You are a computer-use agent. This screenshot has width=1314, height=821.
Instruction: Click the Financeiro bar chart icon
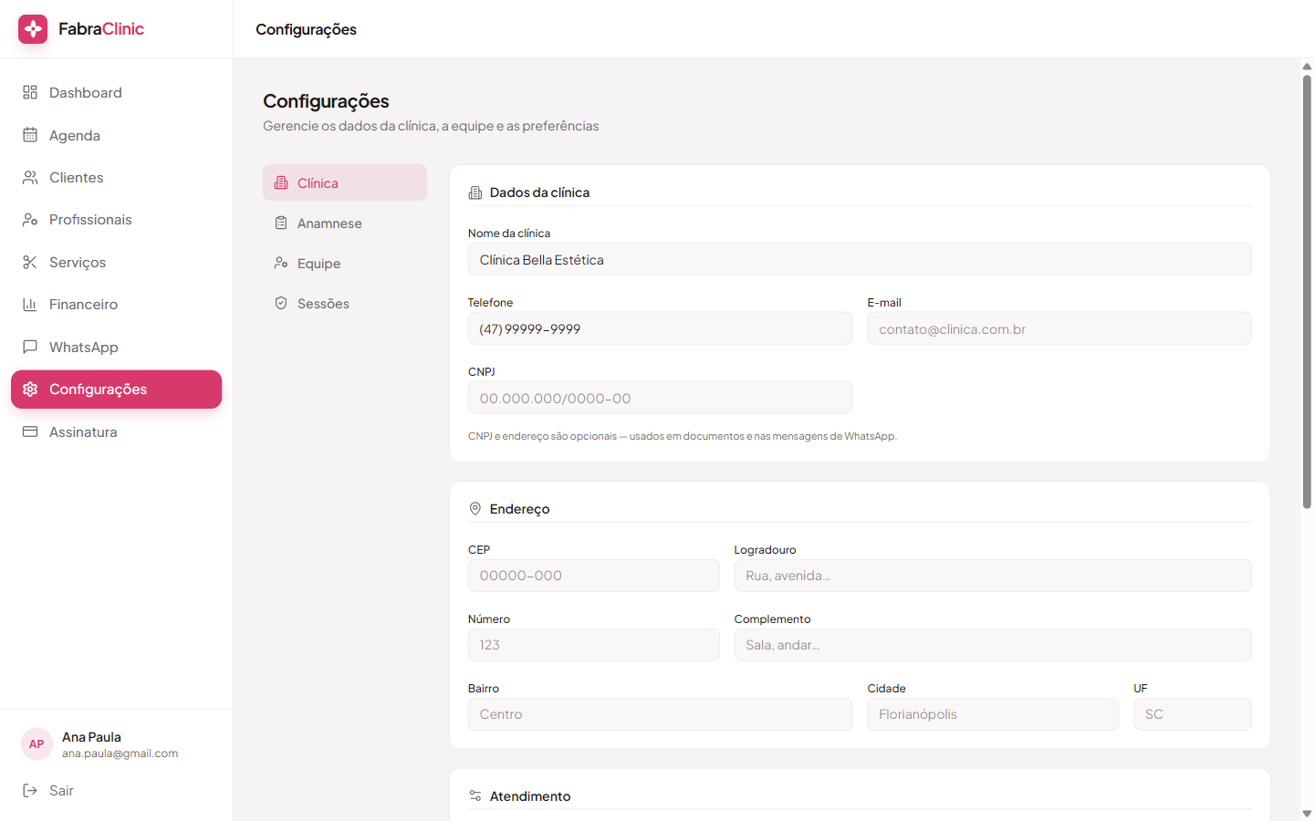point(30,304)
